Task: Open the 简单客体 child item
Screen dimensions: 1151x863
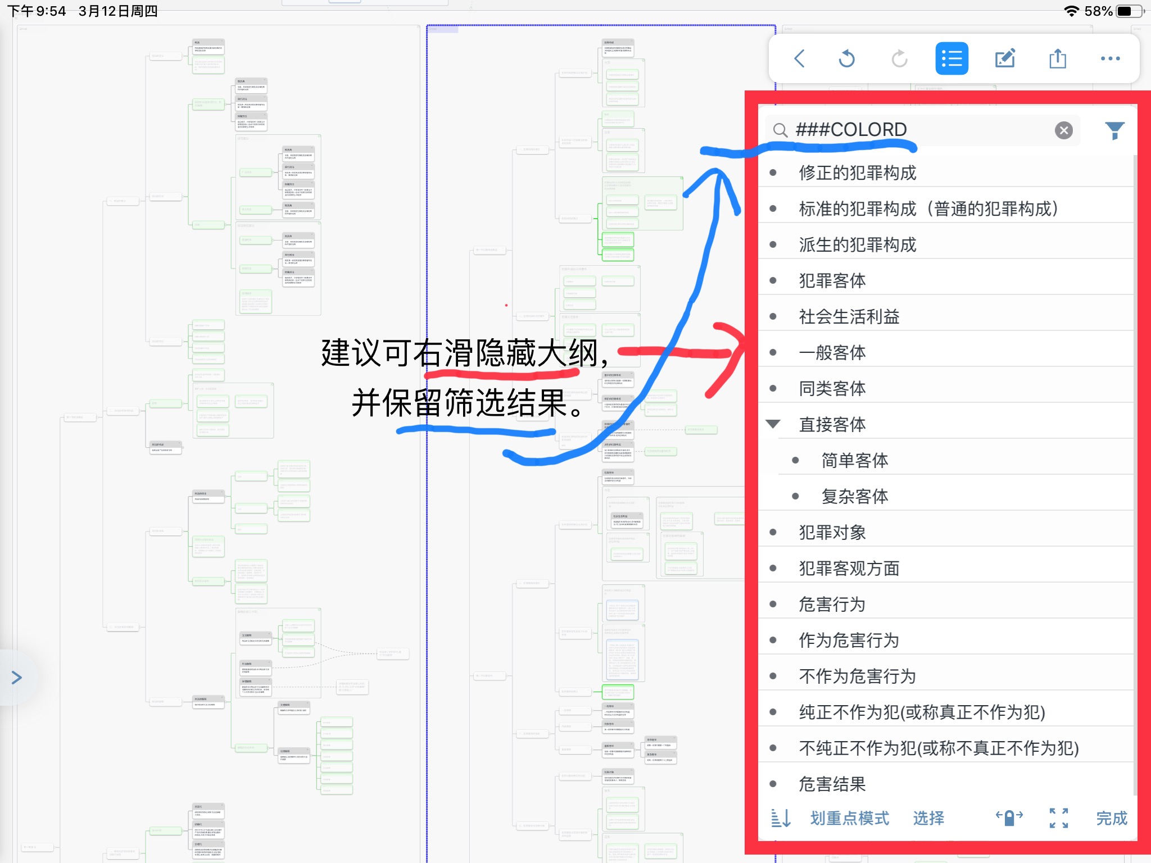Action: click(x=946, y=460)
